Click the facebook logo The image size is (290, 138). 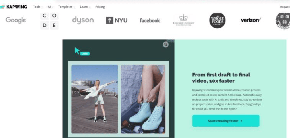coord(150,20)
